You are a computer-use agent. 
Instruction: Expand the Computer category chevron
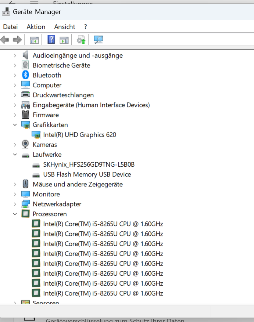click(x=15, y=85)
